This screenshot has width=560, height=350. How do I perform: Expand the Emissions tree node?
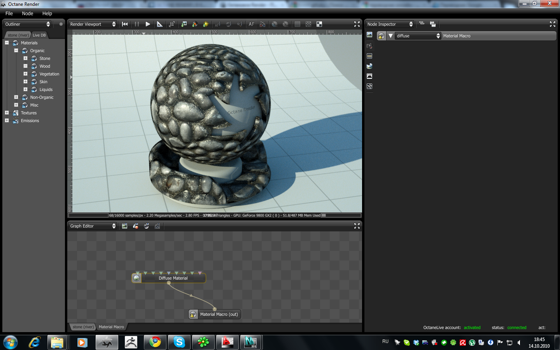click(7, 121)
